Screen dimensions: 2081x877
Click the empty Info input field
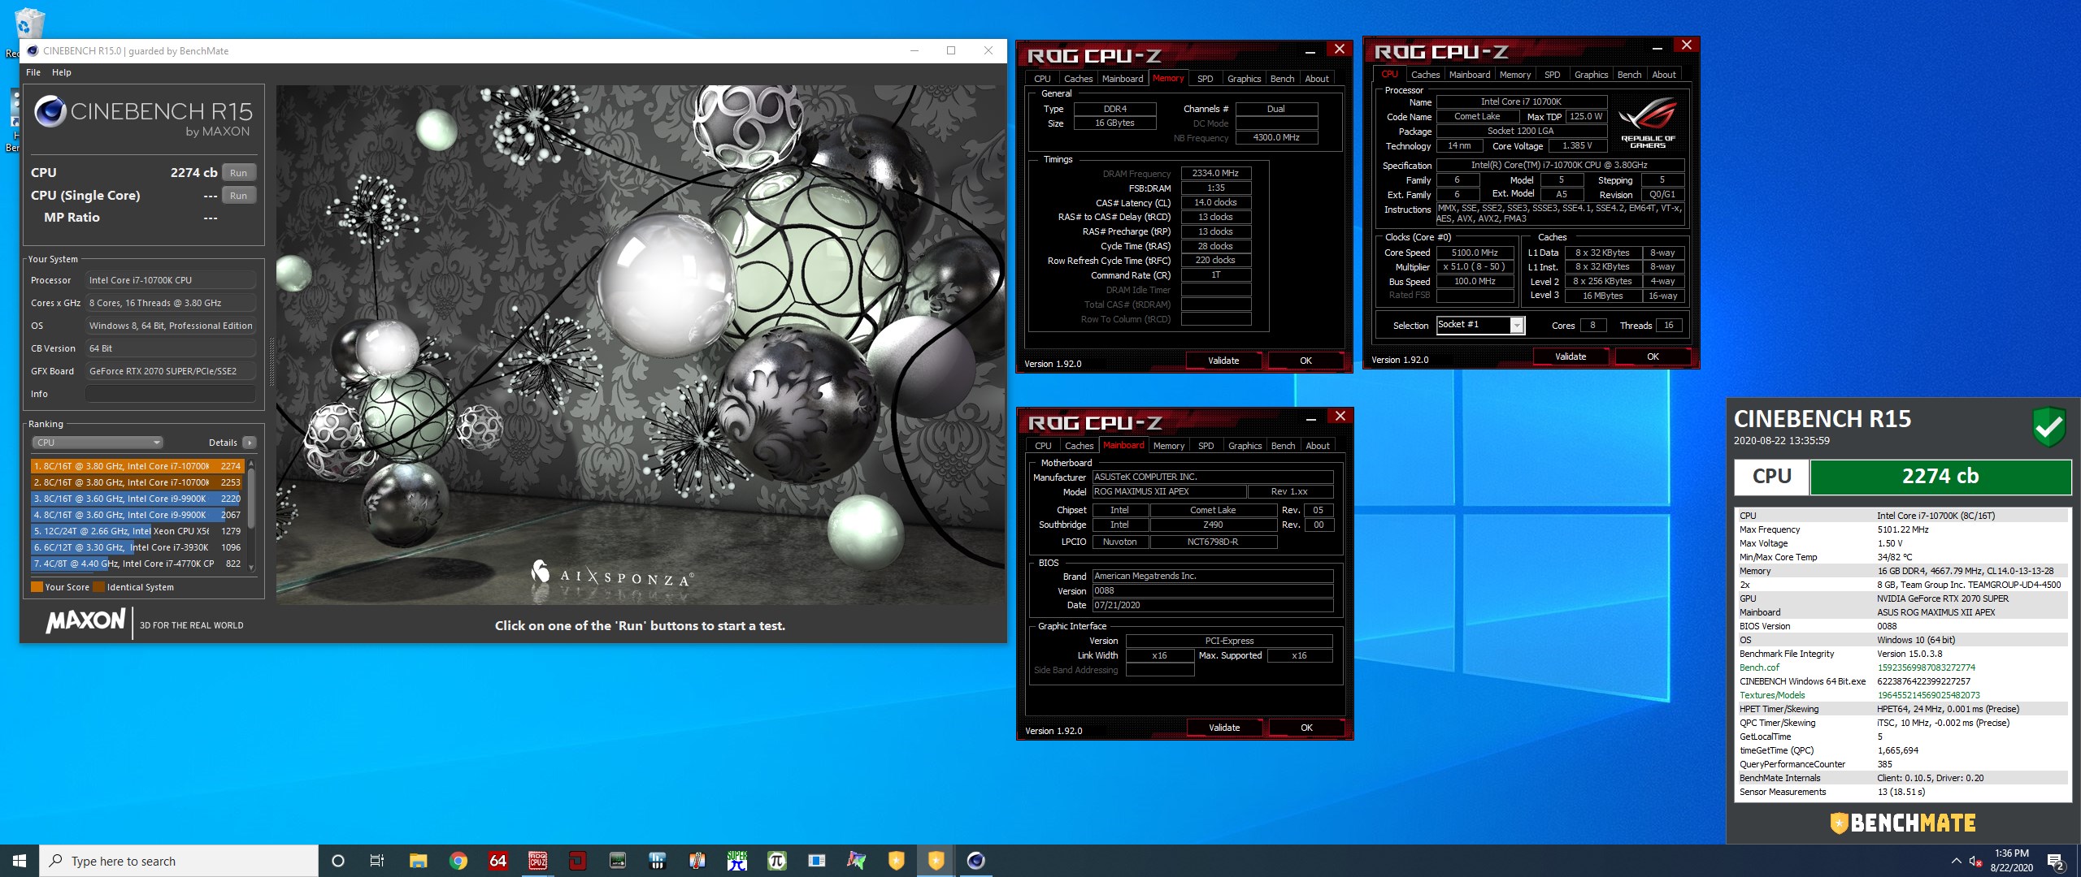[x=171, y=394]
